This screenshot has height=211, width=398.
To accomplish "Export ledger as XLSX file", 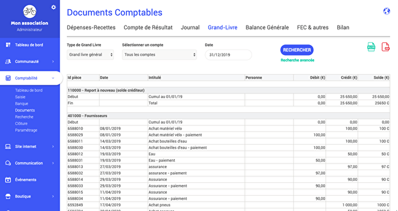I will point(371,47).
